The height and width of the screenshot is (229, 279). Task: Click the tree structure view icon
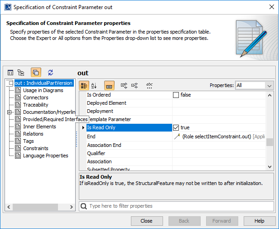click(x=21, y=73)
